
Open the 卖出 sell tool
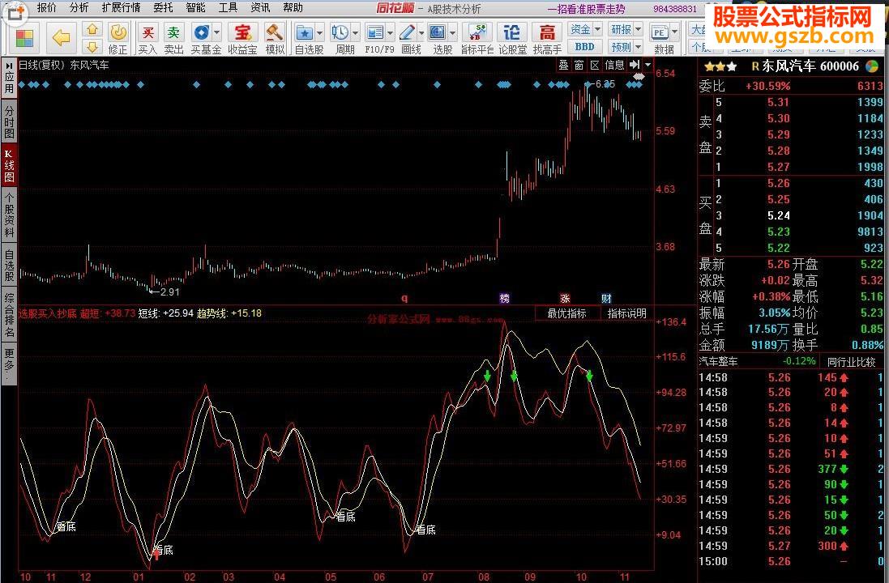point(173,39)
